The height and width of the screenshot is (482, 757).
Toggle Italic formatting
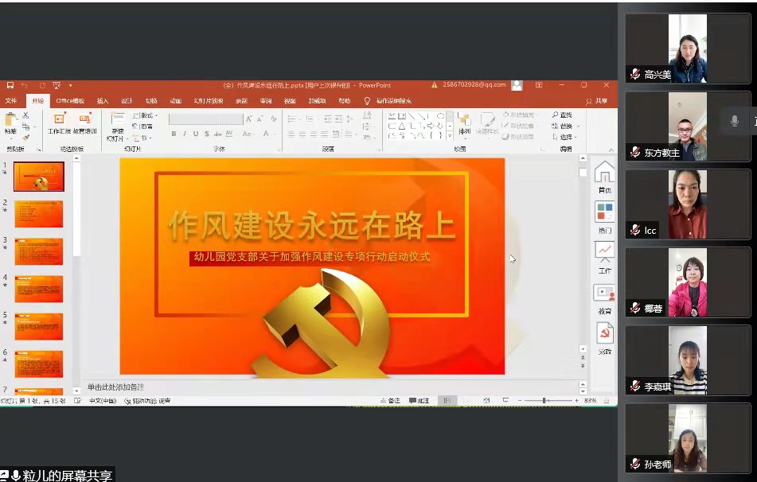(185, 134)
